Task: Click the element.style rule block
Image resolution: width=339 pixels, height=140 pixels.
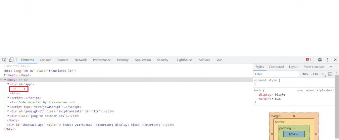Action: point(294,82)
